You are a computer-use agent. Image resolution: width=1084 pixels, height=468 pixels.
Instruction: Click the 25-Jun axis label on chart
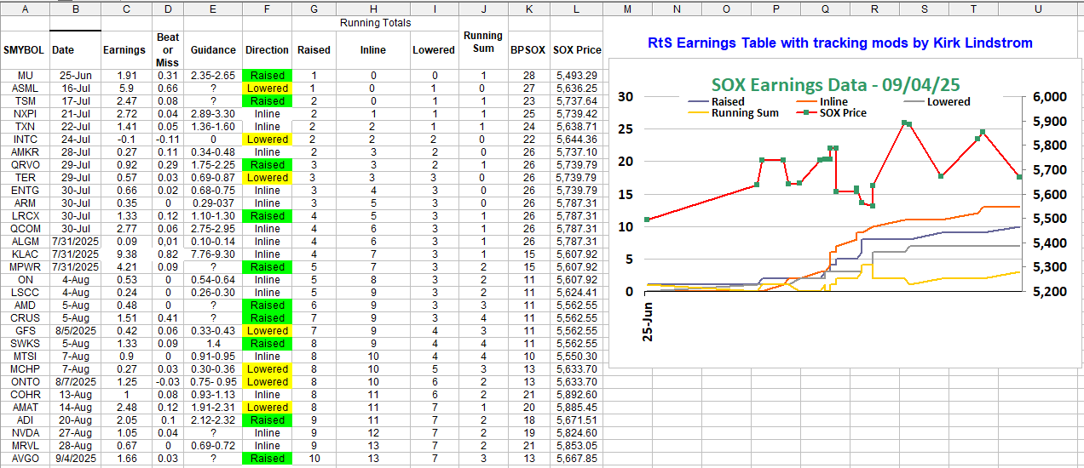pyautogui.click(x=649, y=320)
